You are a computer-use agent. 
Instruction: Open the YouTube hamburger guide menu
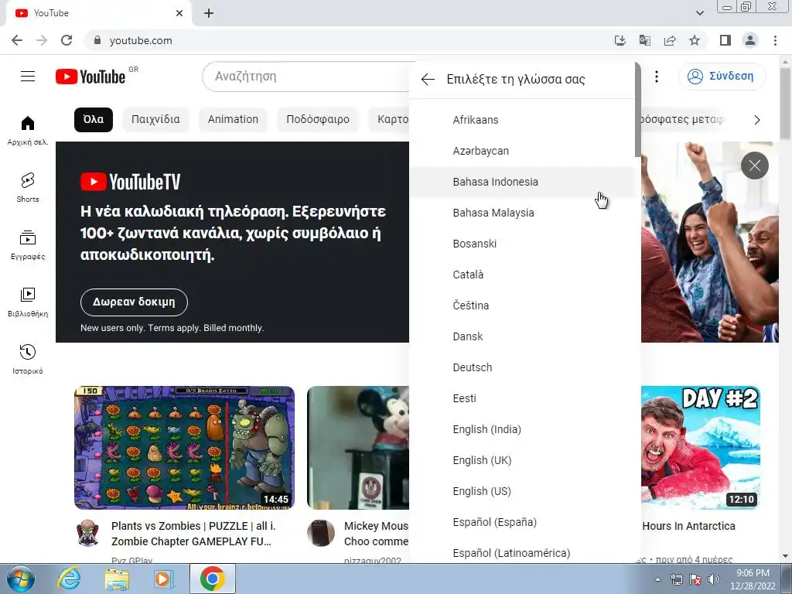(x=28, y=77)
